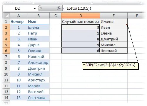Select cell containing Случайные номера
Viewport: 147px width, 106px height.
point(81,21)
